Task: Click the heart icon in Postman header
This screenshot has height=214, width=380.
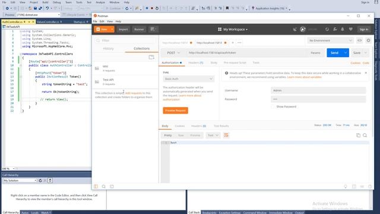Action: pyautogui.click(x=350, y=29)
